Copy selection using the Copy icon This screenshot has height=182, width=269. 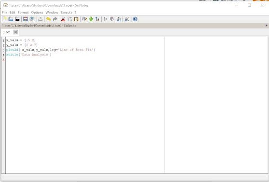coord(70,19)
